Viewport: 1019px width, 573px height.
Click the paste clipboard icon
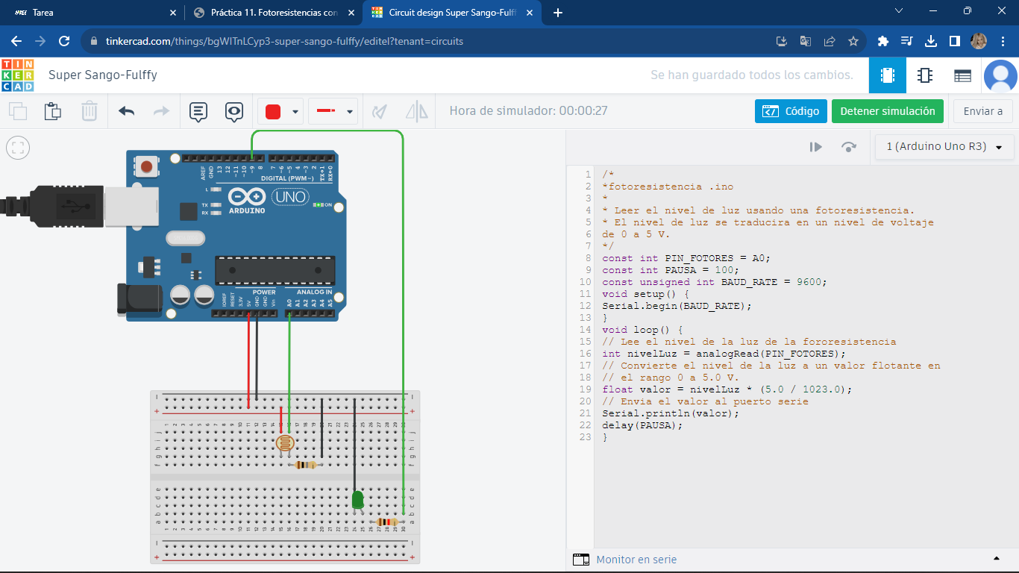click(x=53, y=112)
